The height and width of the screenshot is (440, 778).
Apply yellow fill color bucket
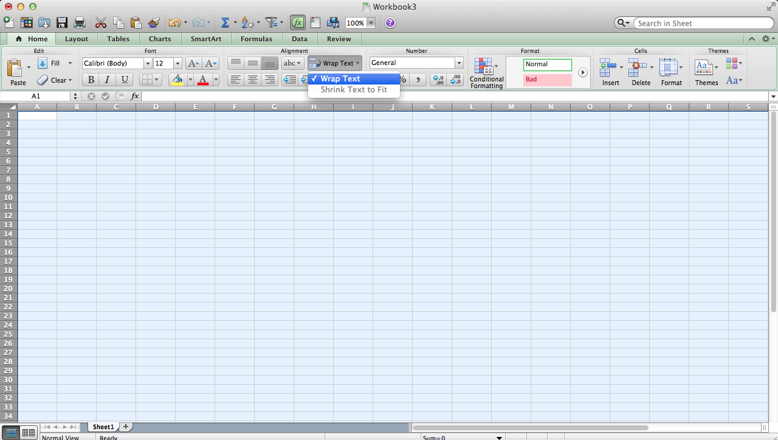click(x=177, y=80)
